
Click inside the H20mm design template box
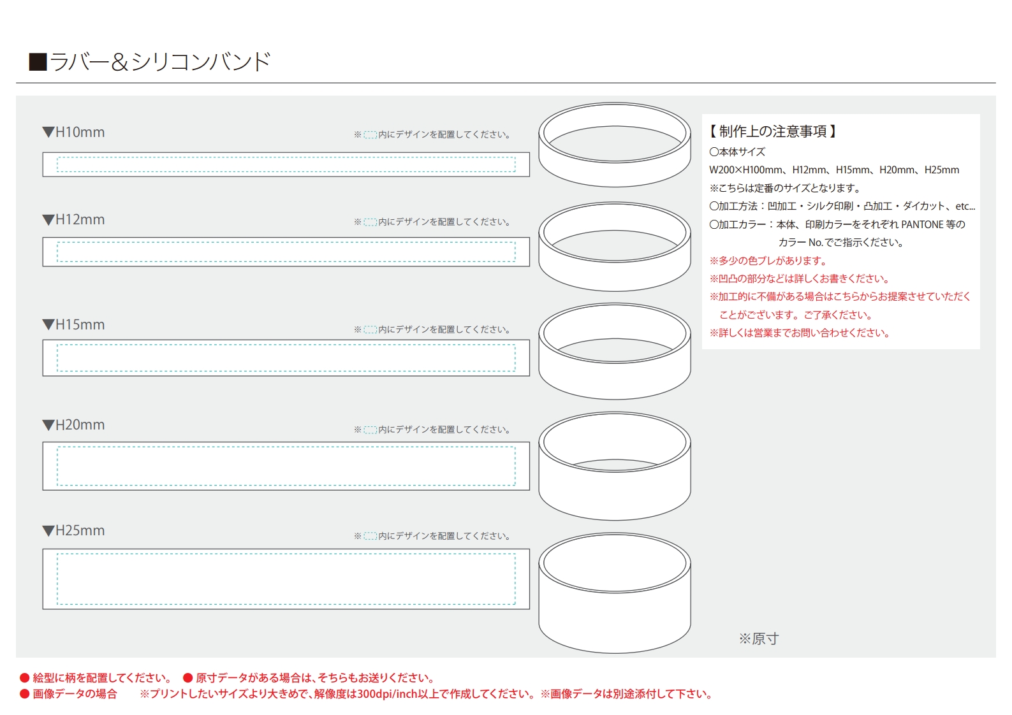tap(286, 466)
